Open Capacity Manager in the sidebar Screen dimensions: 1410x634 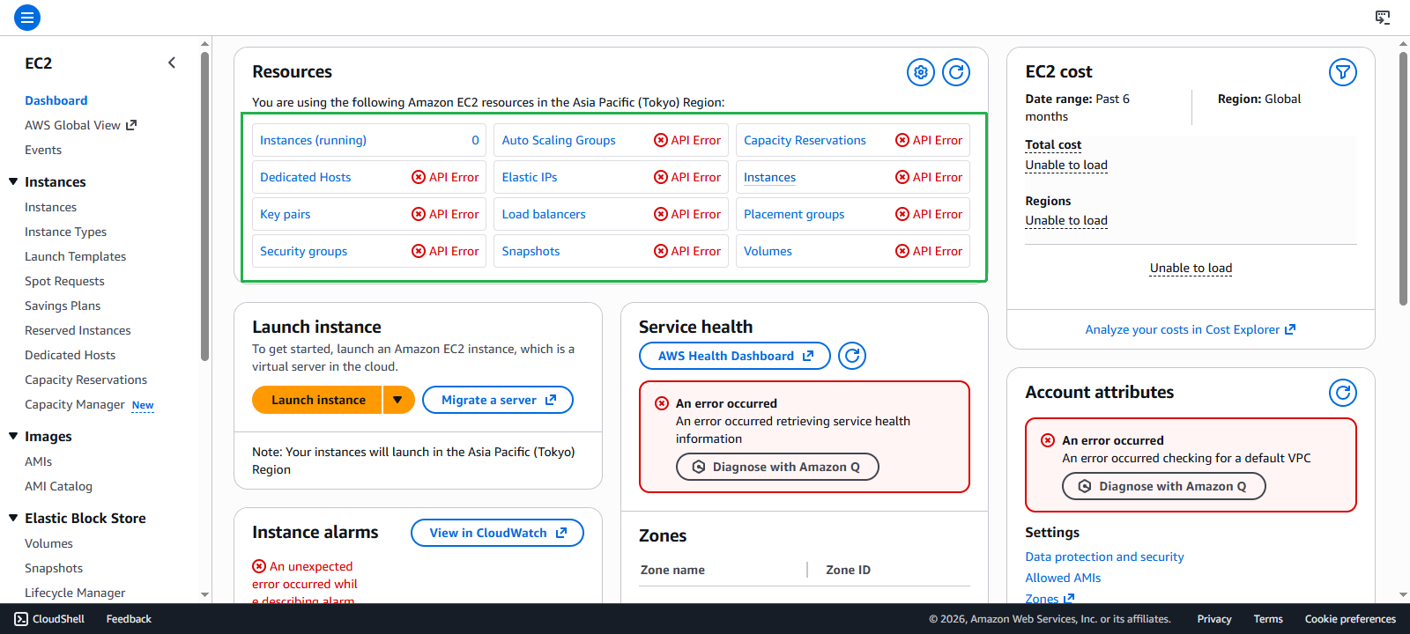click(75, 404)
